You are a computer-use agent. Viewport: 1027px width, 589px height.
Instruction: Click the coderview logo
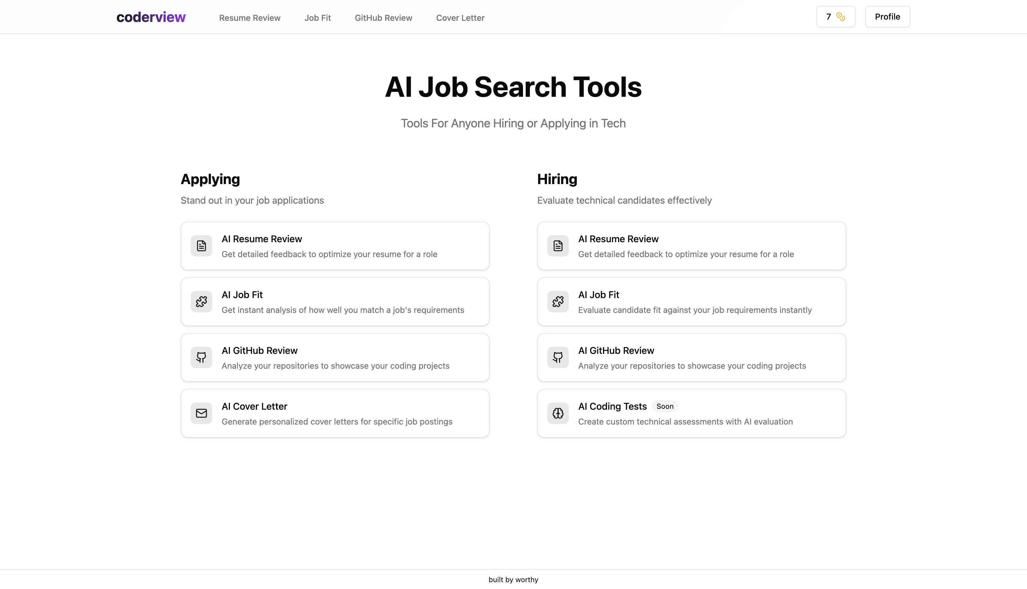tap(151, 17)
